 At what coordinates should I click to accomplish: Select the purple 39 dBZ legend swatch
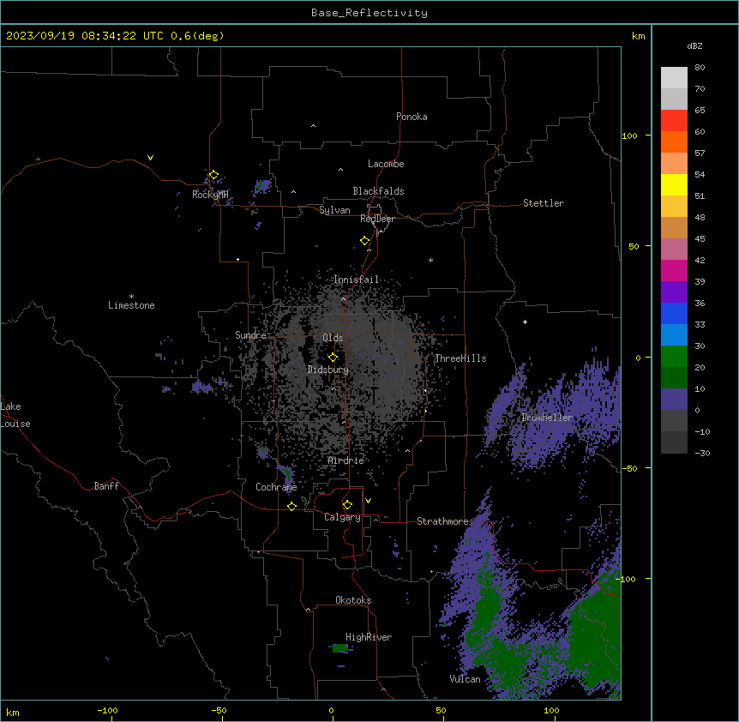674,292
